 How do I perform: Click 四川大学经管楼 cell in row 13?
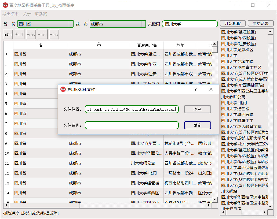(147, 183)
